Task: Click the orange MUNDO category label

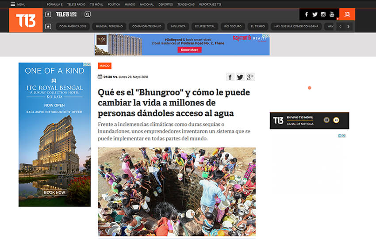Action: (x=104, y=65)
